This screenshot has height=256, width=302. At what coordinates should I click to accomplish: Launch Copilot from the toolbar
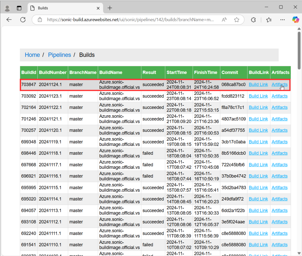tap(295, 19)
